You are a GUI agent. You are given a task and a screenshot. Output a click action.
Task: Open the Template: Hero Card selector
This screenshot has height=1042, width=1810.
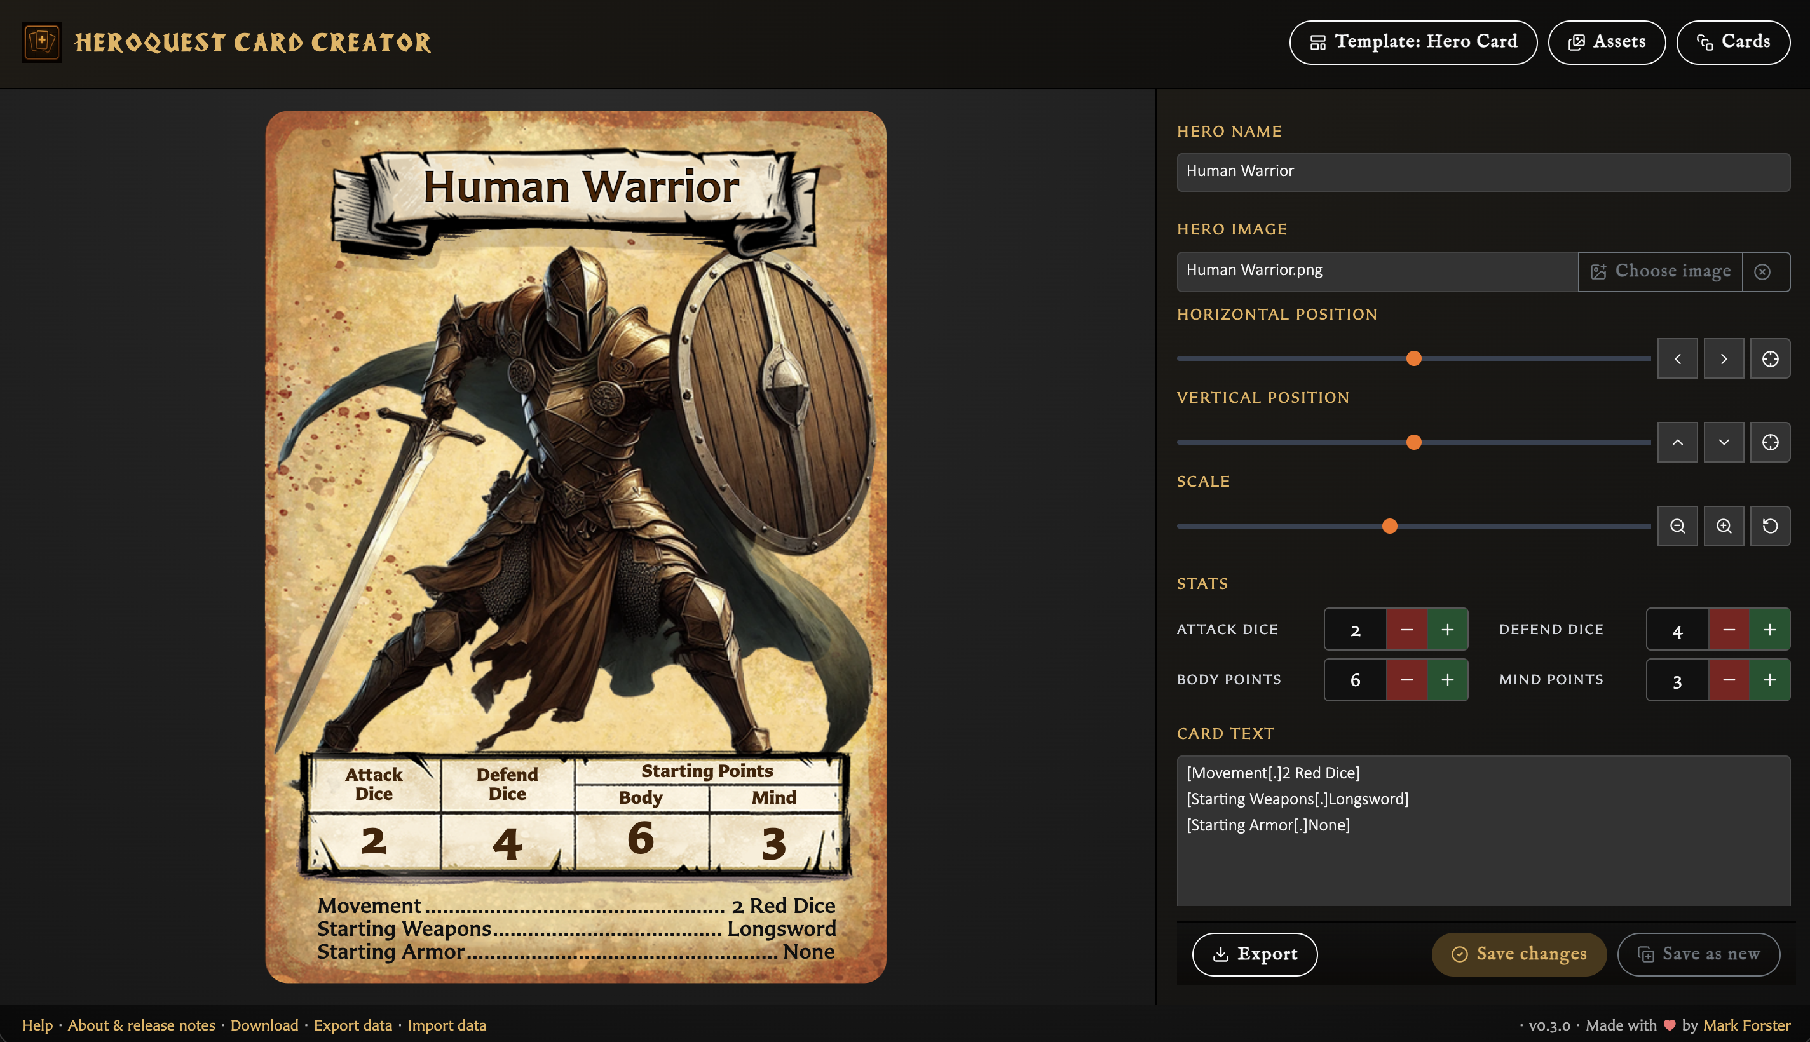point(1413,42)
